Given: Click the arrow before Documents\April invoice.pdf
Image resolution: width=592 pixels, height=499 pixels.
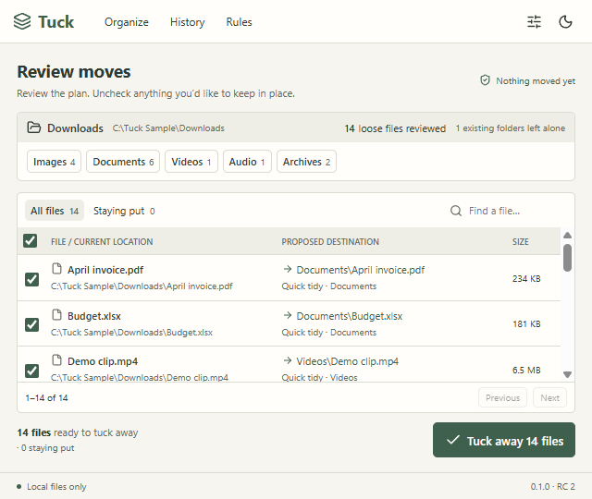Looking at the screenshot, I should click(288, 269).
